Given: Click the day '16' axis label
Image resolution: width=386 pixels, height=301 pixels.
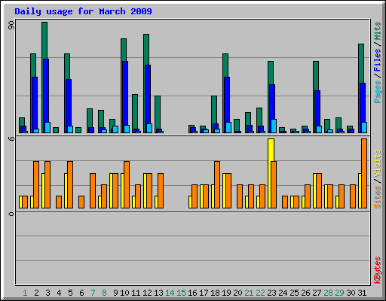Looking at the screenshot, I should point(192,293).
